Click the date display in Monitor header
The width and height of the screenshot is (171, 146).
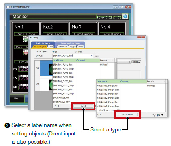(x=104, y=17)
